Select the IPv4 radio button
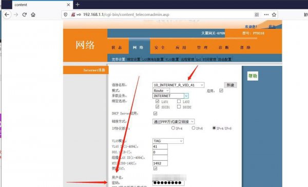 [x=173, y=128]
